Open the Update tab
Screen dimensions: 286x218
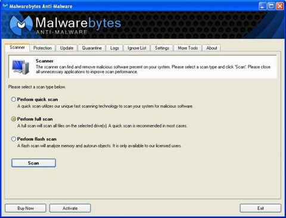click(x=67, y=48)
